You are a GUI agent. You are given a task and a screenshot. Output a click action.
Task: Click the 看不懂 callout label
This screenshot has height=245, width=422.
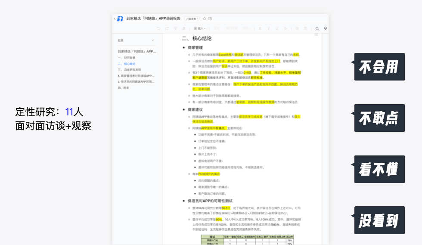click(379, 169)
